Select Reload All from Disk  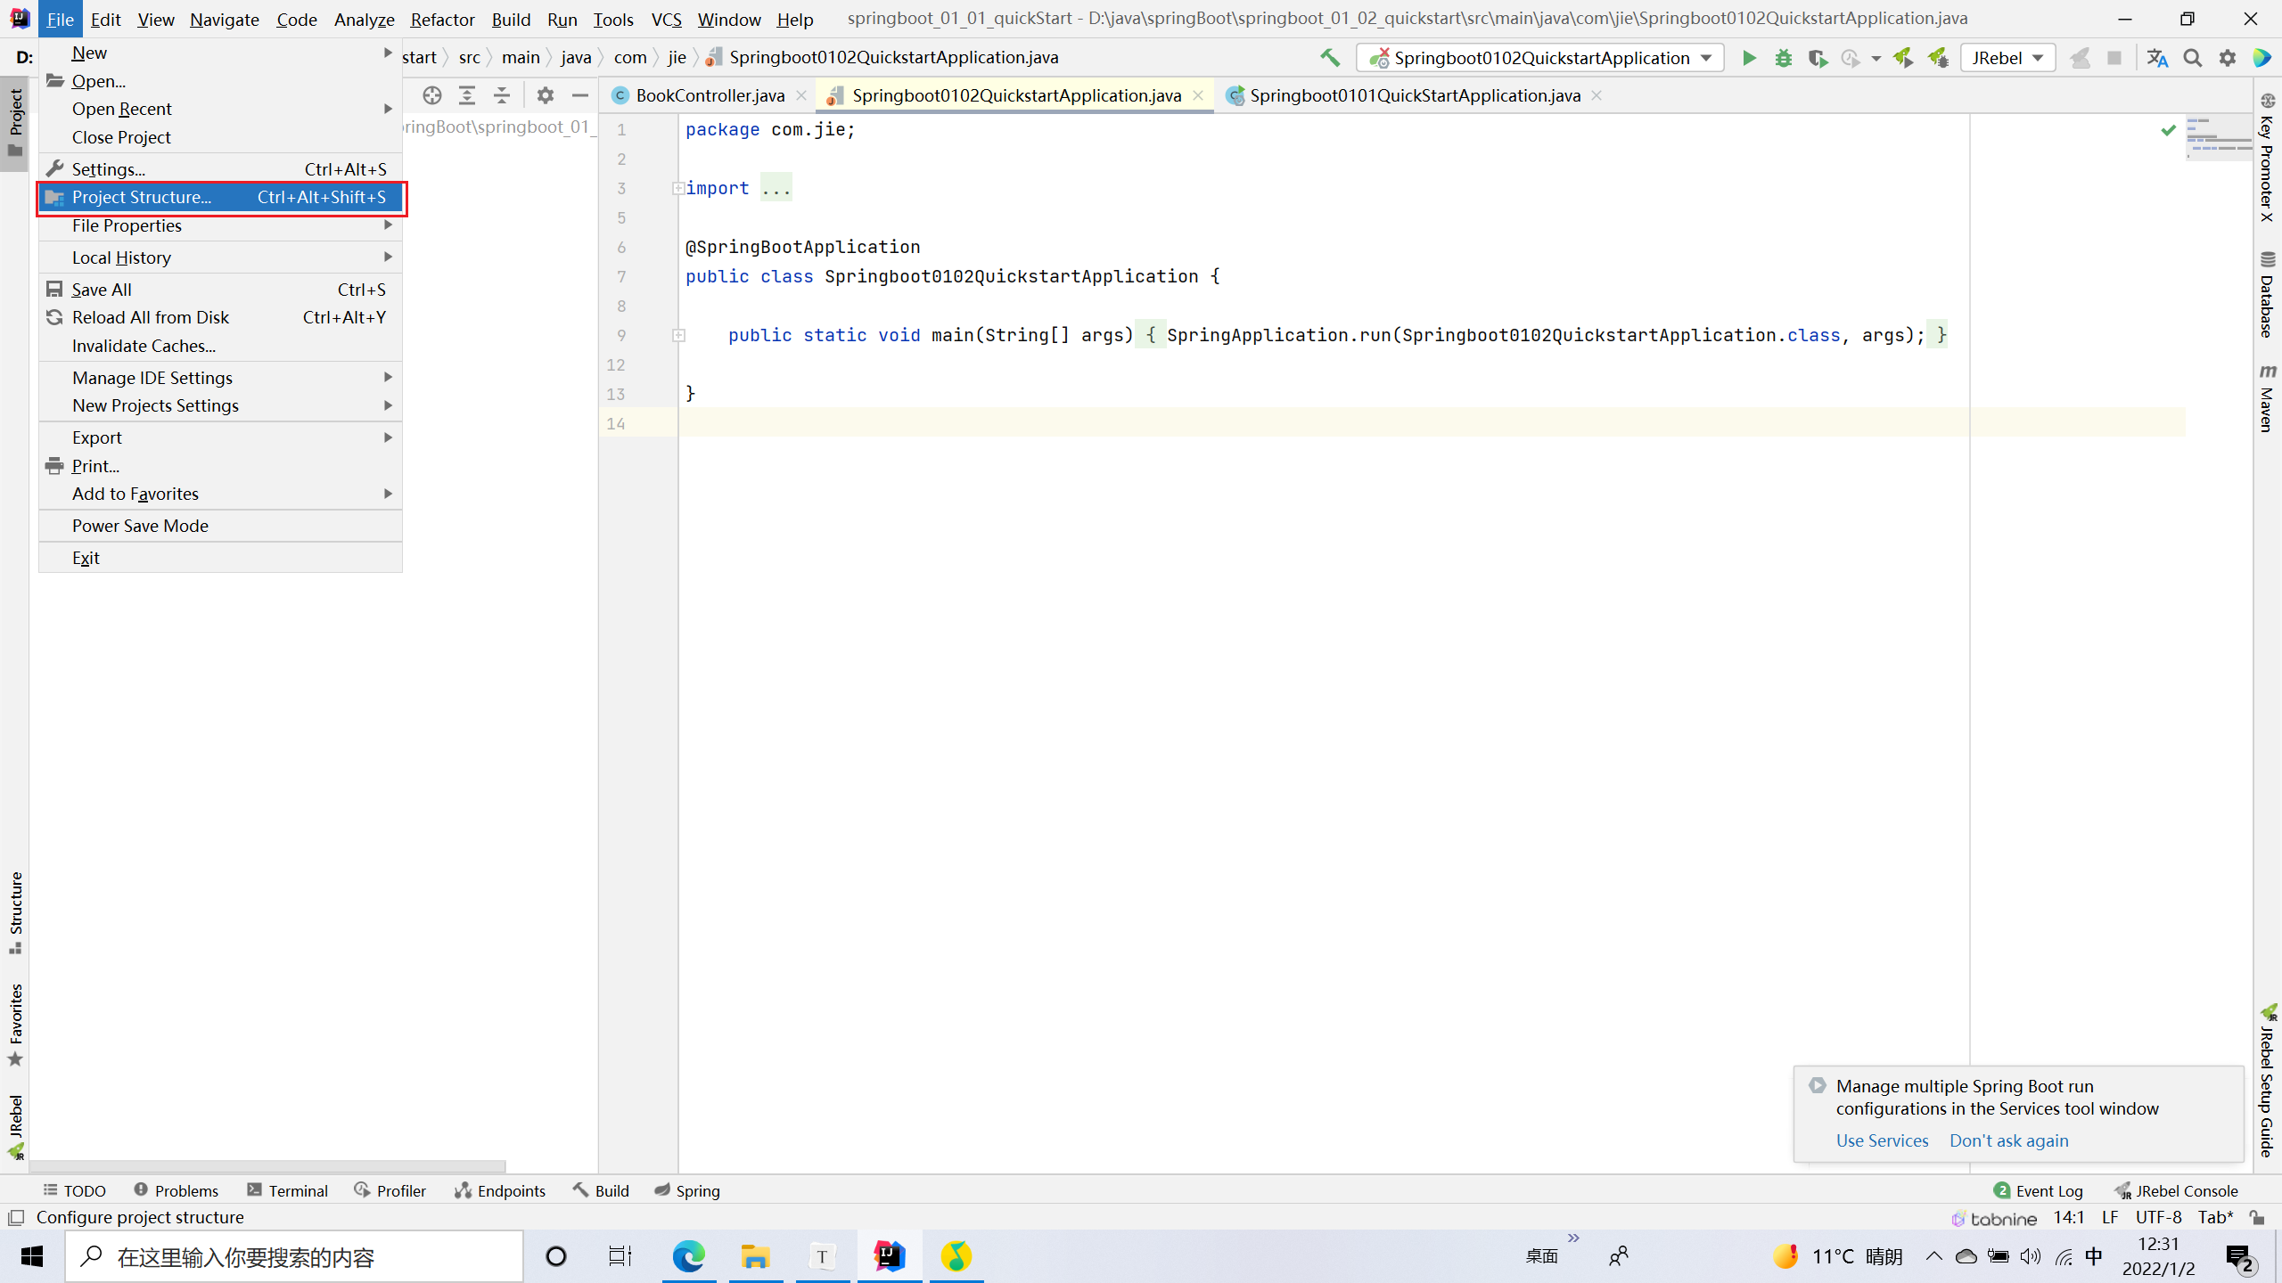click(221, 318)
